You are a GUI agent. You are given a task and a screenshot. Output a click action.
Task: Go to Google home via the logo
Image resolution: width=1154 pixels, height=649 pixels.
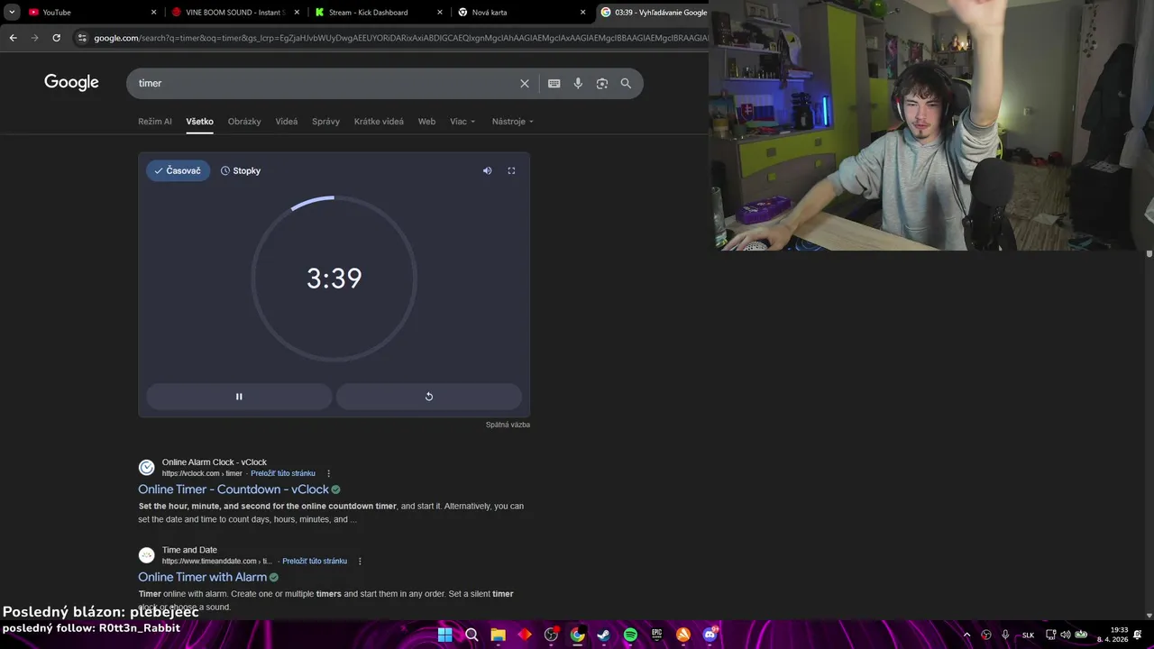tap(71, 83)
